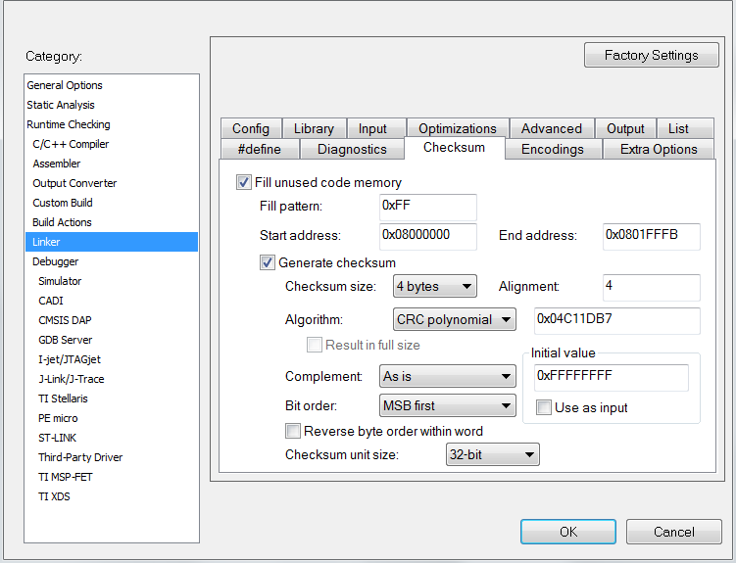
Task: Open the Checksum unit size dropdown
Action: (492, 454)
